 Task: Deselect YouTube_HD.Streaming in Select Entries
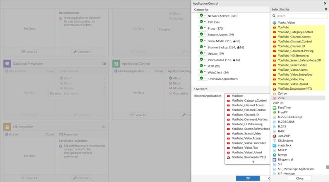coord(298,56)
